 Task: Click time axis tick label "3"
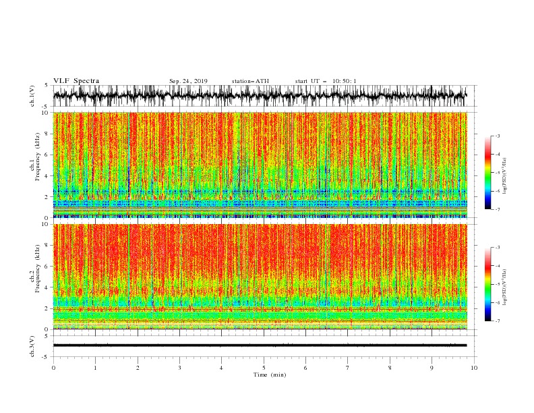click(x=179, y=368)
